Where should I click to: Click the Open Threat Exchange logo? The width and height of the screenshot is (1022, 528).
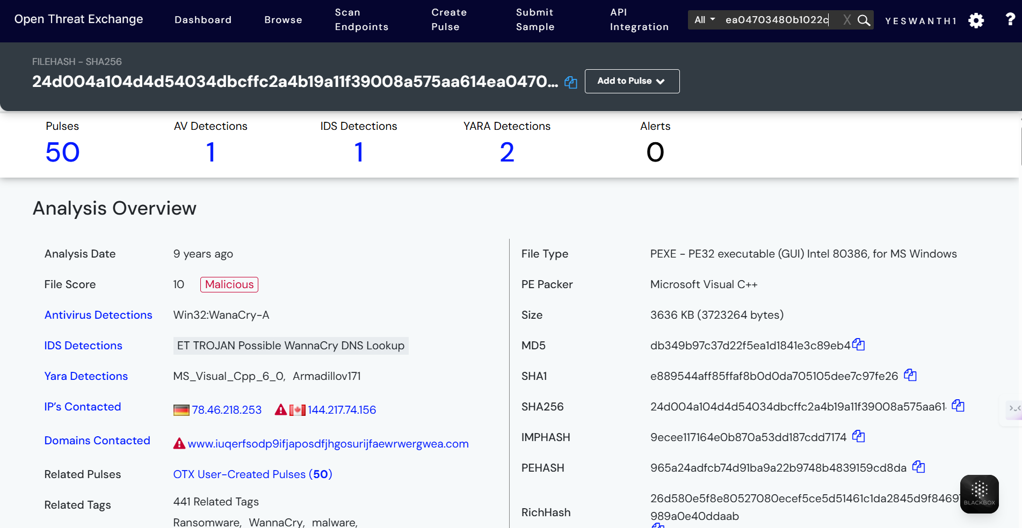pos(78,19)
